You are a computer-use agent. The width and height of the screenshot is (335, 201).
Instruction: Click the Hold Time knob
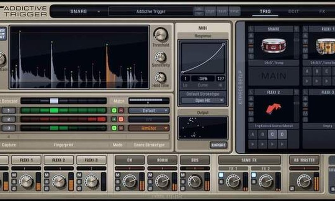pos(161,77)
